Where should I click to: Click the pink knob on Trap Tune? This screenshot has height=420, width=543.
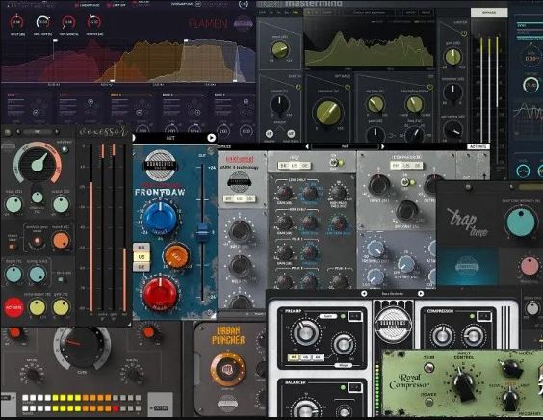point(530,266)
